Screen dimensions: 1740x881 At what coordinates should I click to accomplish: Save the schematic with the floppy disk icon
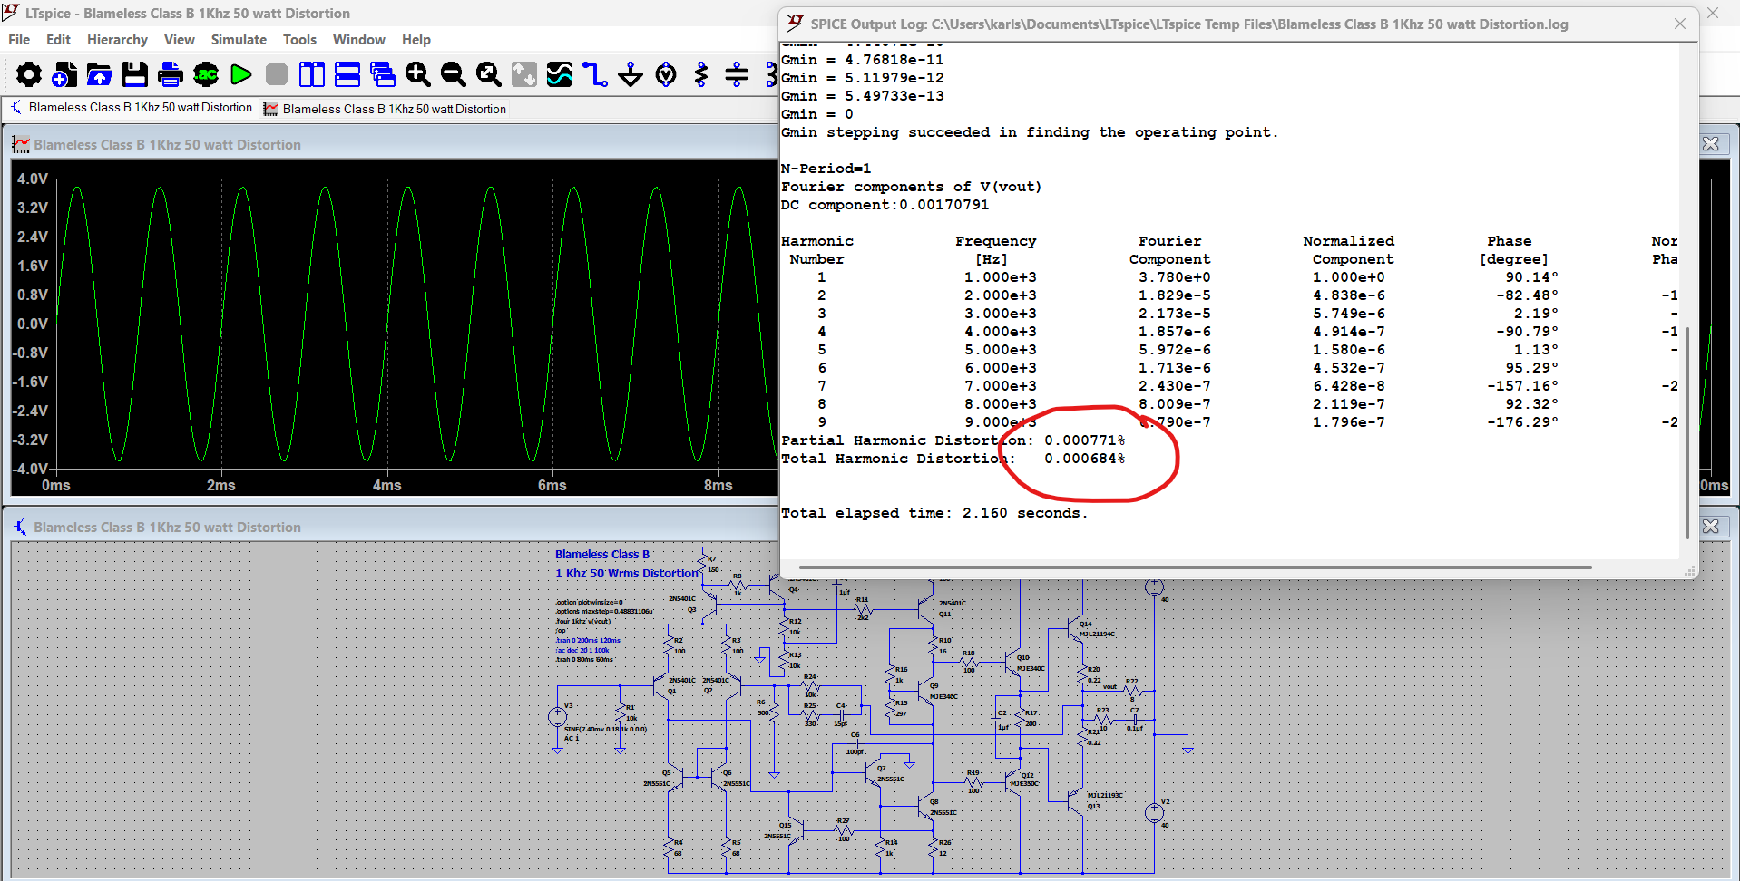(x=135, y=74)
